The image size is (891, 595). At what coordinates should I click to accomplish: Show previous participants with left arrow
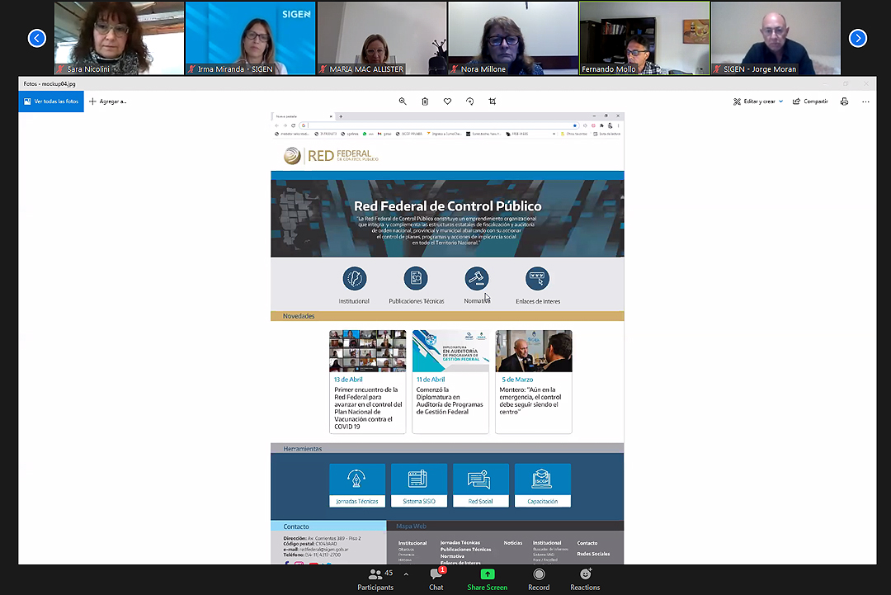(x=37, y=38)
